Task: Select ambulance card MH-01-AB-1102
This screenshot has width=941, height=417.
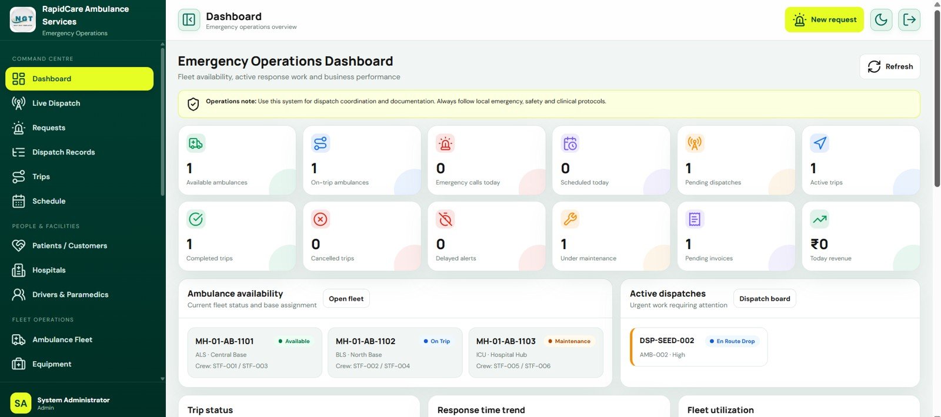Action: [395, 352]
